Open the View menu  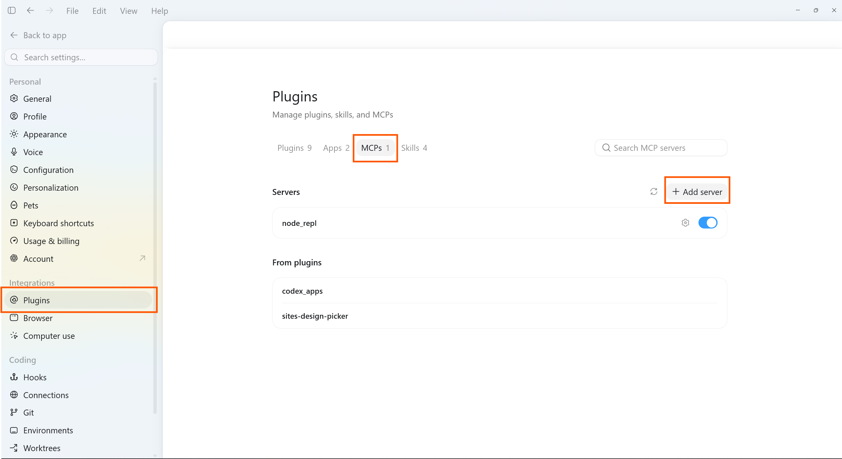[128, 11]
